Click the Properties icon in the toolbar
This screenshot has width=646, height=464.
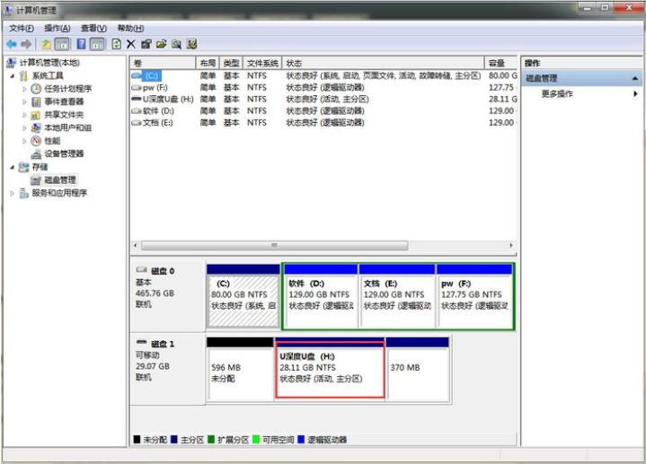146,44
